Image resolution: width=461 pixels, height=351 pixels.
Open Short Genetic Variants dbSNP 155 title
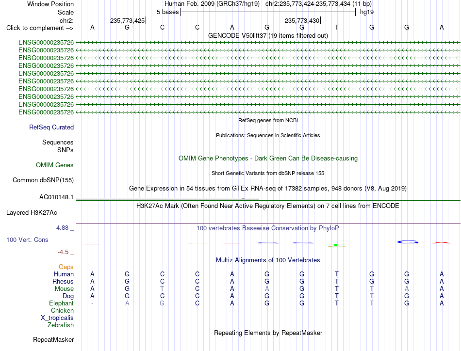click(268, 173)
